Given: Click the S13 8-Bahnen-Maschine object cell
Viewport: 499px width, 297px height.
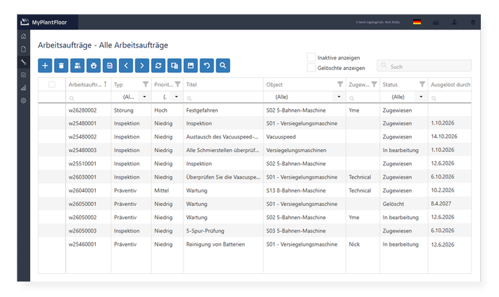Looking at the screenshot, I should pos(296,191).
